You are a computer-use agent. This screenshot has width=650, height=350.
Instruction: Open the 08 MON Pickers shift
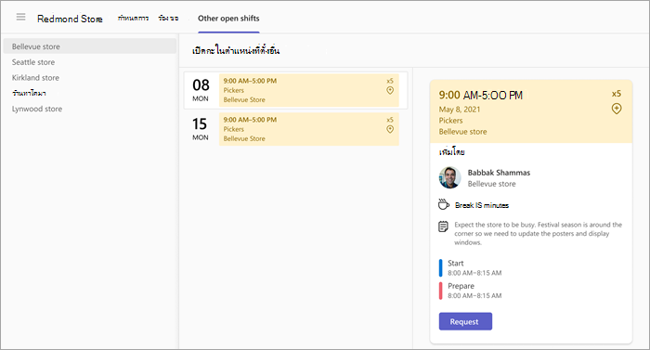tap(309, 90)
